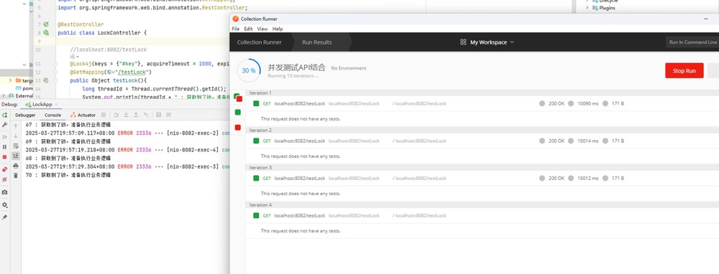This screenshot has width=719, height=274.
Task: Click the 30% progress circle
Action: pos(249,70)
